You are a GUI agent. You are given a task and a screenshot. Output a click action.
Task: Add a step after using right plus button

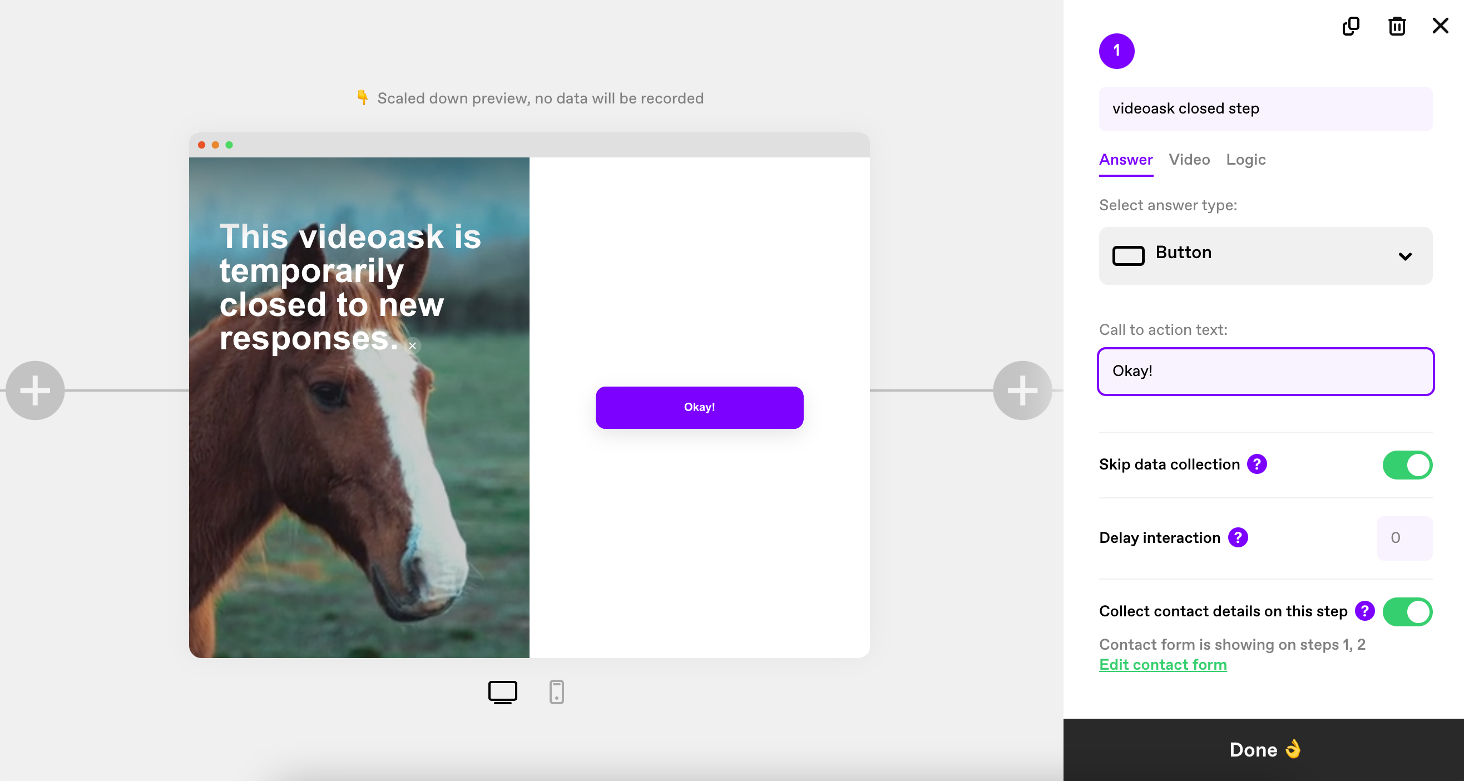click(x=1022, y=390)
